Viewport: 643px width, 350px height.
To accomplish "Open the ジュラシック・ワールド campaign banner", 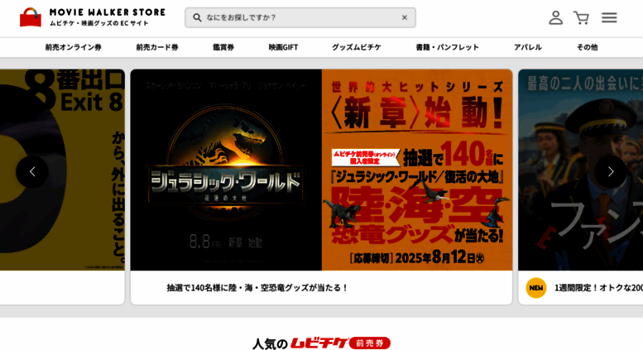I will [321, 170].
